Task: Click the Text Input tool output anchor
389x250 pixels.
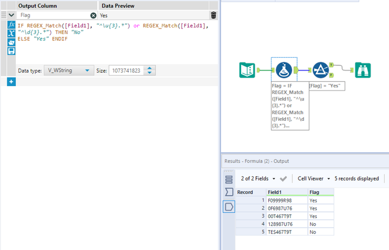Action: click(258, 70)
